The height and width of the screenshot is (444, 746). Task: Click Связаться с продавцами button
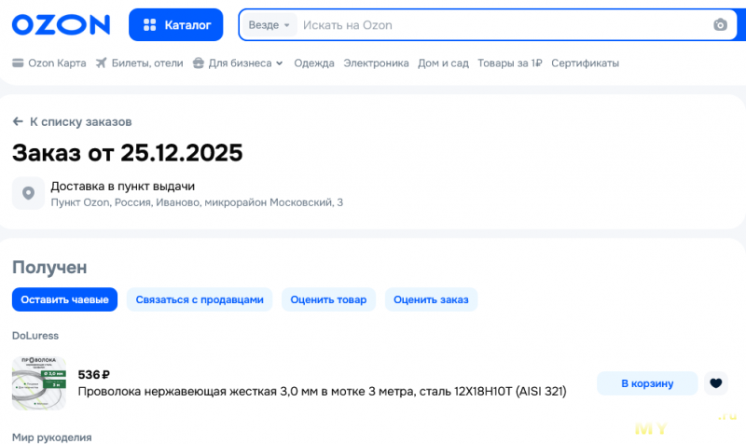pos(200,299)
